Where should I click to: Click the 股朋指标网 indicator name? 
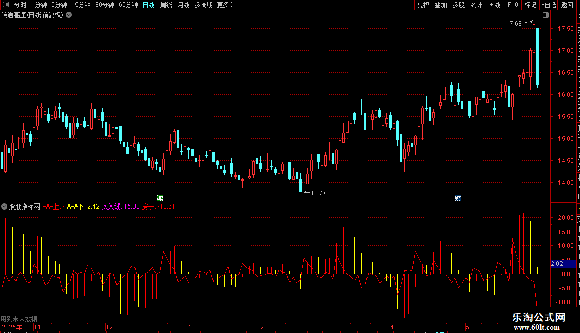(25, 207)
